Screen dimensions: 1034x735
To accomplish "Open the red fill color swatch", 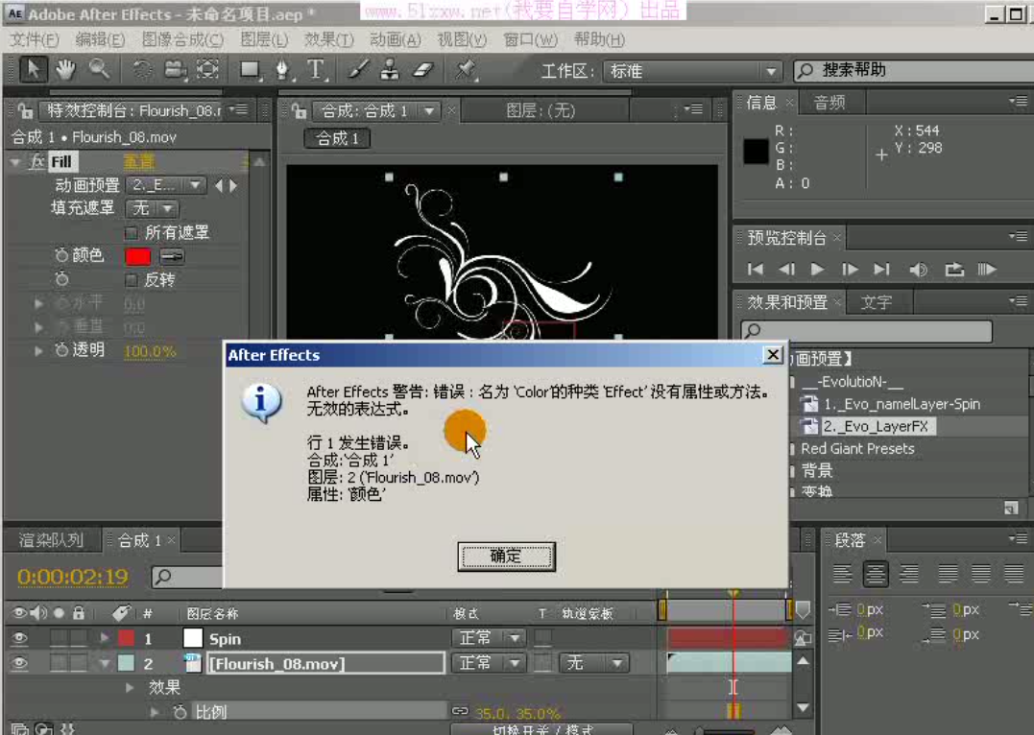I will coord(138,256).
